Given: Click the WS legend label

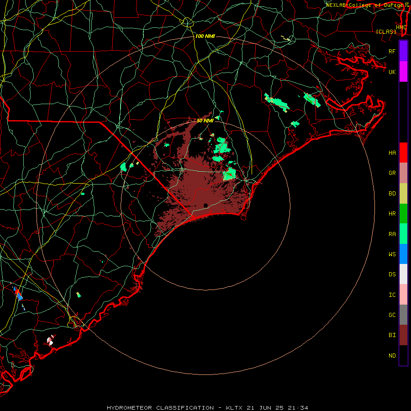Looking at the screenshot, I should (392, 254).
